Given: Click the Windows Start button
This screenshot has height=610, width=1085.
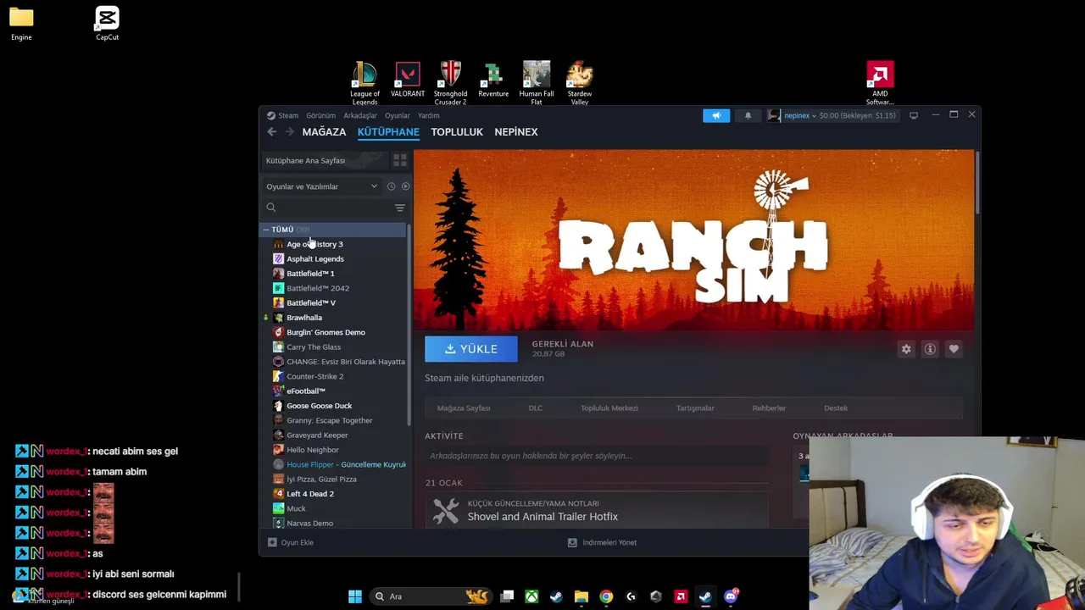Looking at the screenshot, I should (x=355, y=596).
